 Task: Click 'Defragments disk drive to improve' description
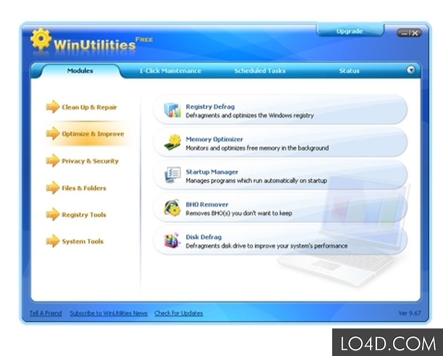coord(266,245)
